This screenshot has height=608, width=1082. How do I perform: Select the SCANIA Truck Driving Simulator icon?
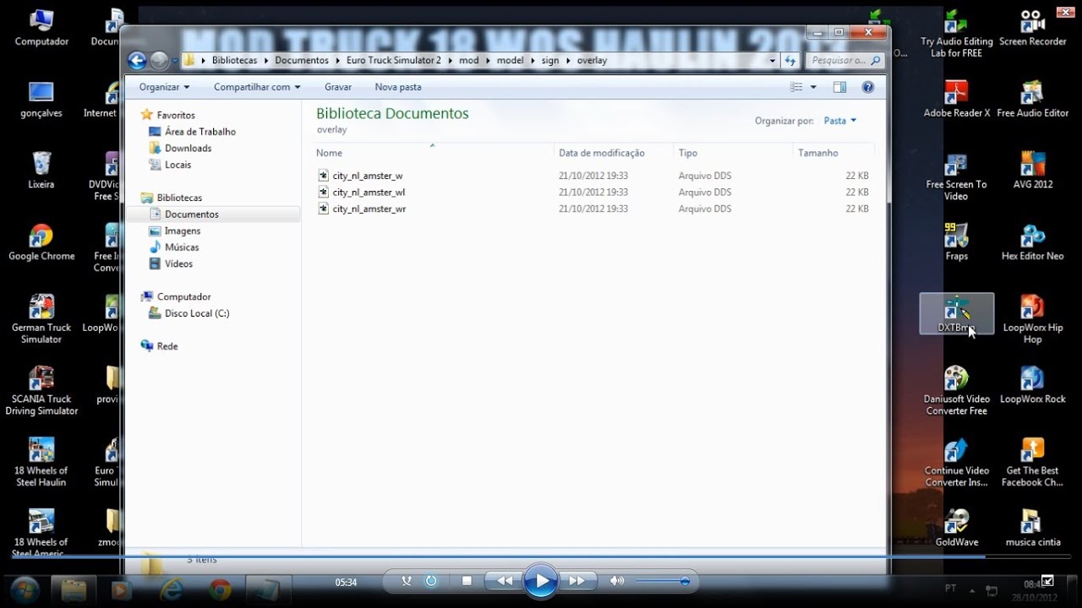point(41,390)
